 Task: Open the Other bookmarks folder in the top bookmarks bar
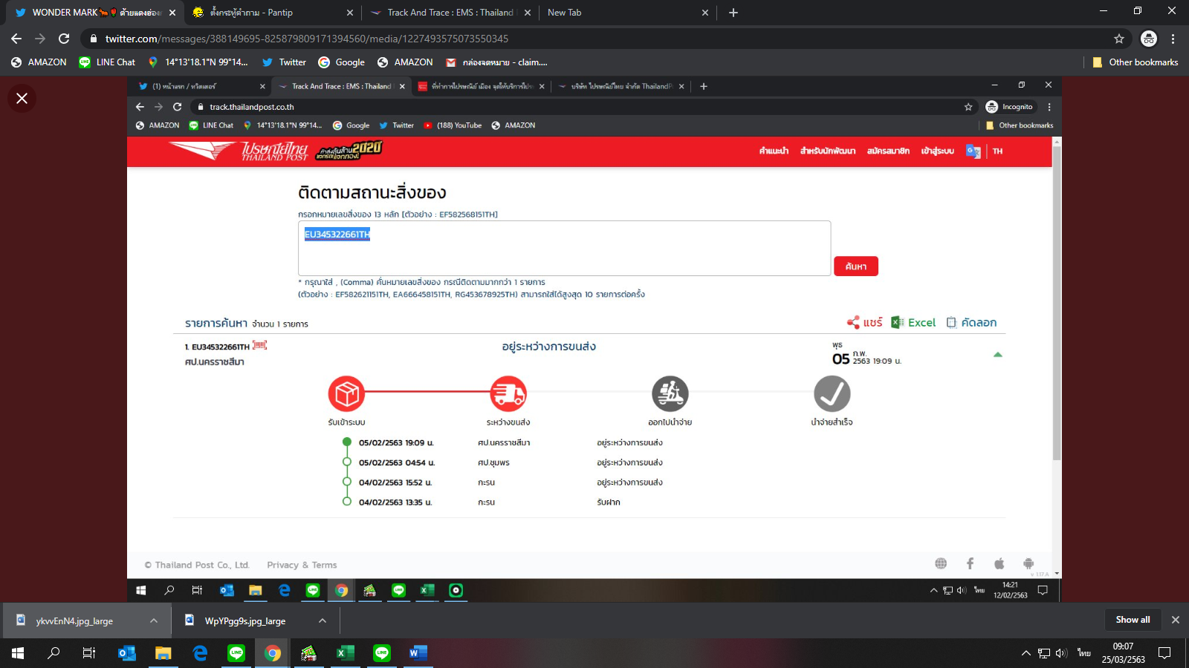[1135, 62]
